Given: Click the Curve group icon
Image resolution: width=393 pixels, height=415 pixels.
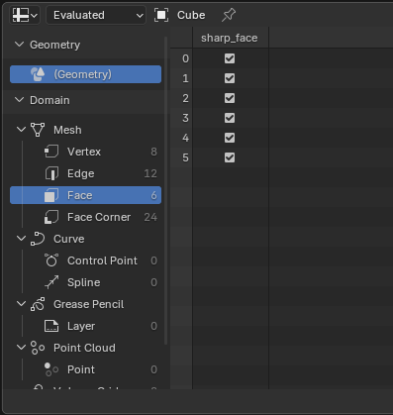Looking at the screenshot, I should 38,239.
